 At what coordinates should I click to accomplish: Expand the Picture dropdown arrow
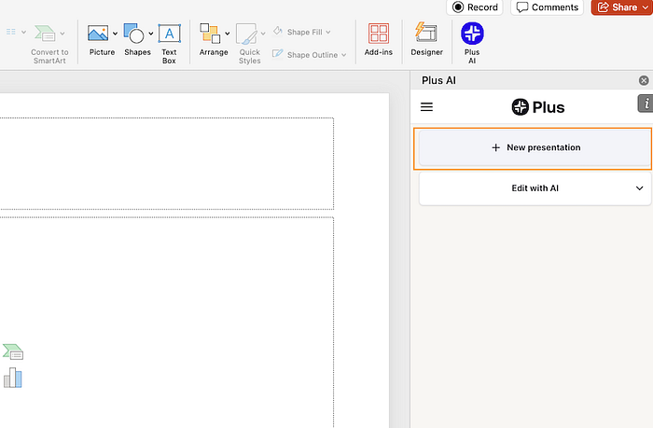(115, 34)
